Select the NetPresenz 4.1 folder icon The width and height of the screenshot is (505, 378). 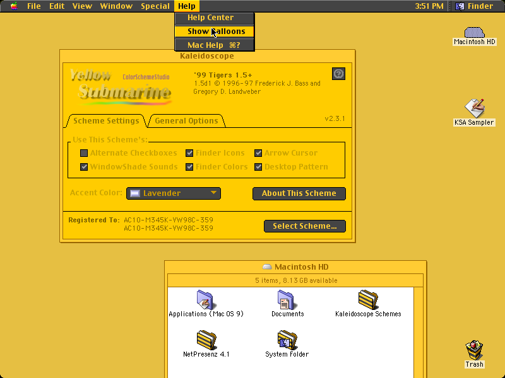pyautogui.click(x=206, y=340)
